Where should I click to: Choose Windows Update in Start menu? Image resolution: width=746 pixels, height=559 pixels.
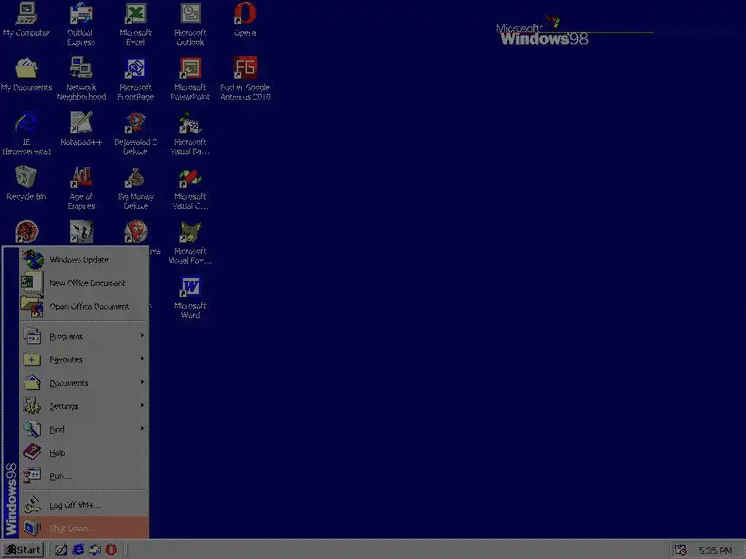pyautogui.click(x=85, y=260)
